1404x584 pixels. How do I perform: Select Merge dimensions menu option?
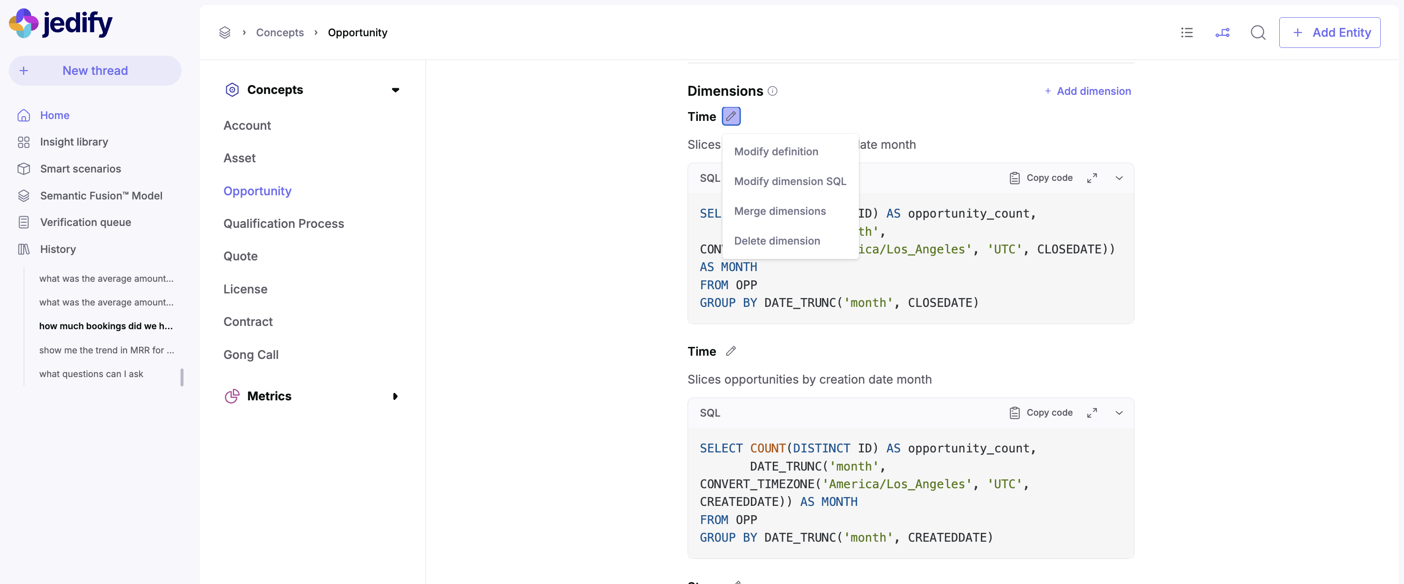coord(779,211)
